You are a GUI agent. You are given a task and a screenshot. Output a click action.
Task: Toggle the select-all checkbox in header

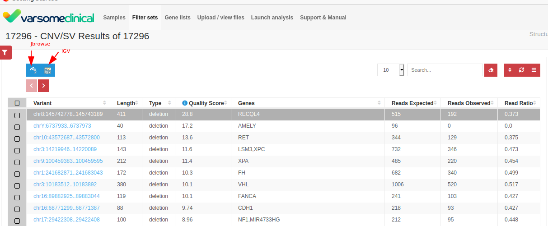point(17,103)
